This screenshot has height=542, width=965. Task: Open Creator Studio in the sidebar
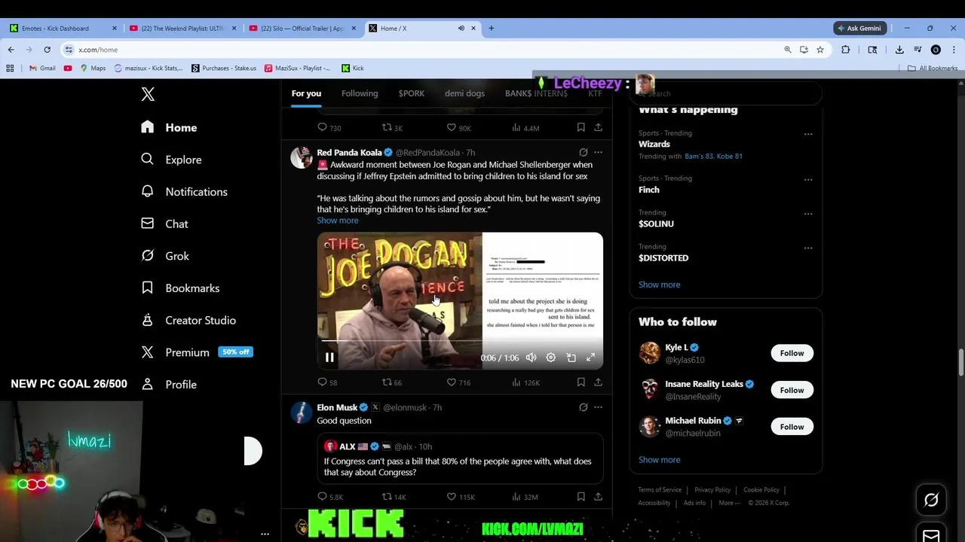click(188, 320)
